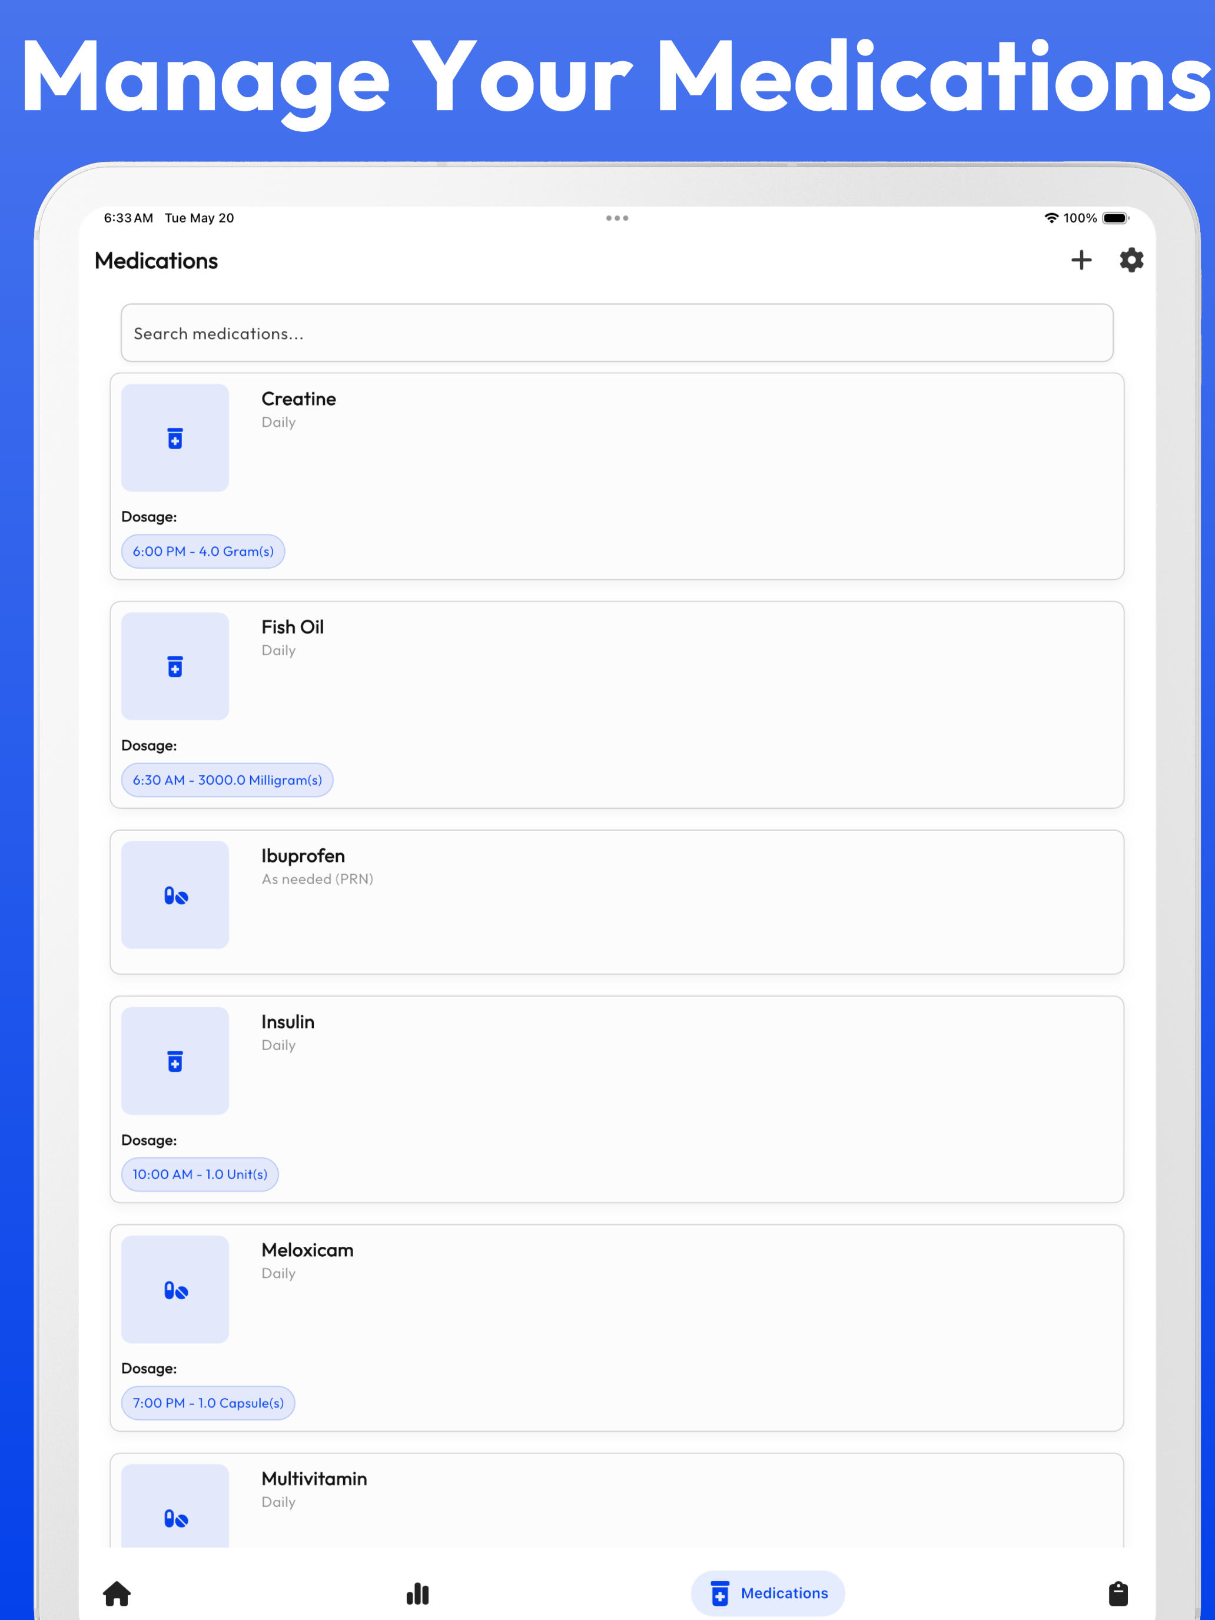Open the Fish Oil medication name
This screenshot has width=1215, height=1620.
(293, 628)
